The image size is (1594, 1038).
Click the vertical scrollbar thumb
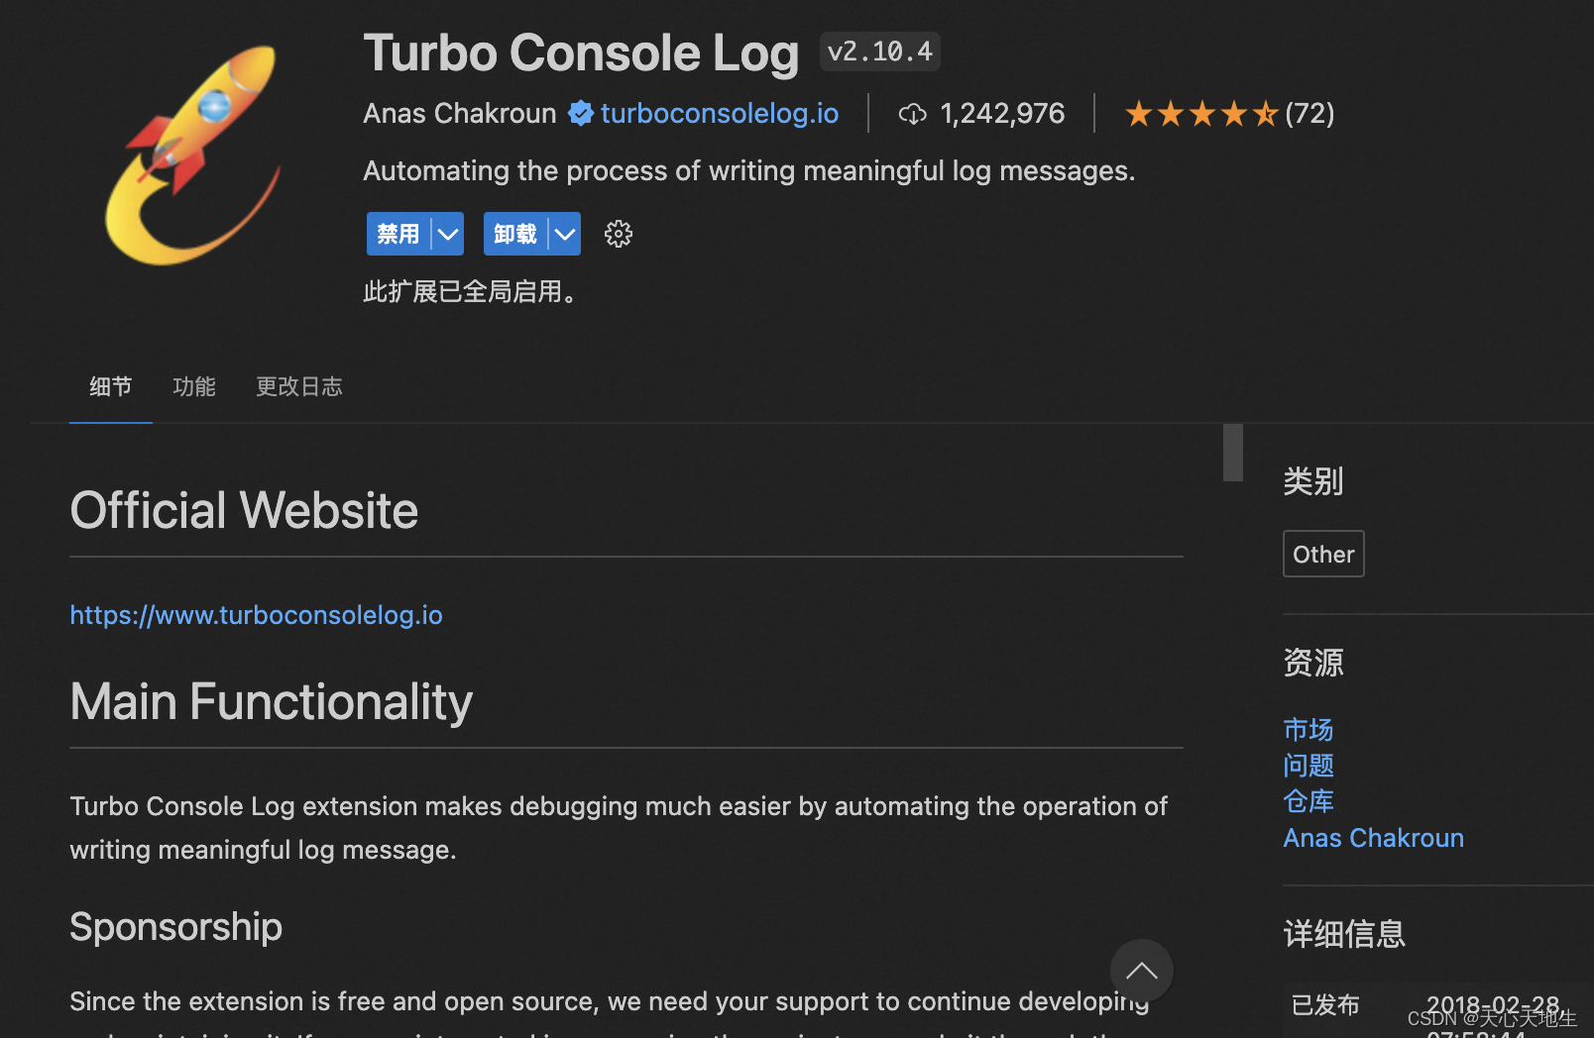(x=1233, y=453)
